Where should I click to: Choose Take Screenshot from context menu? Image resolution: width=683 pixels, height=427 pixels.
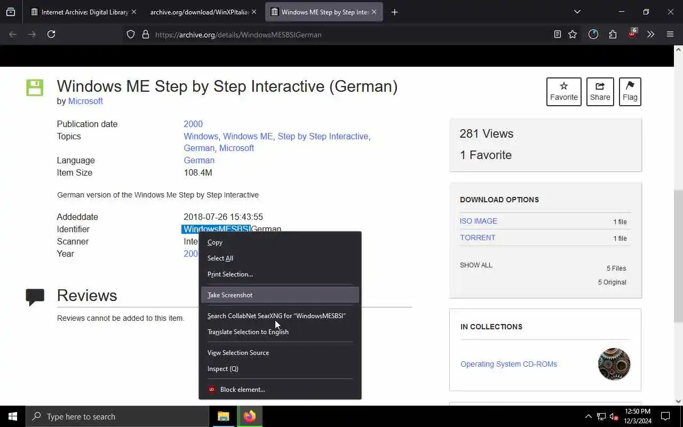pos(280,295)
